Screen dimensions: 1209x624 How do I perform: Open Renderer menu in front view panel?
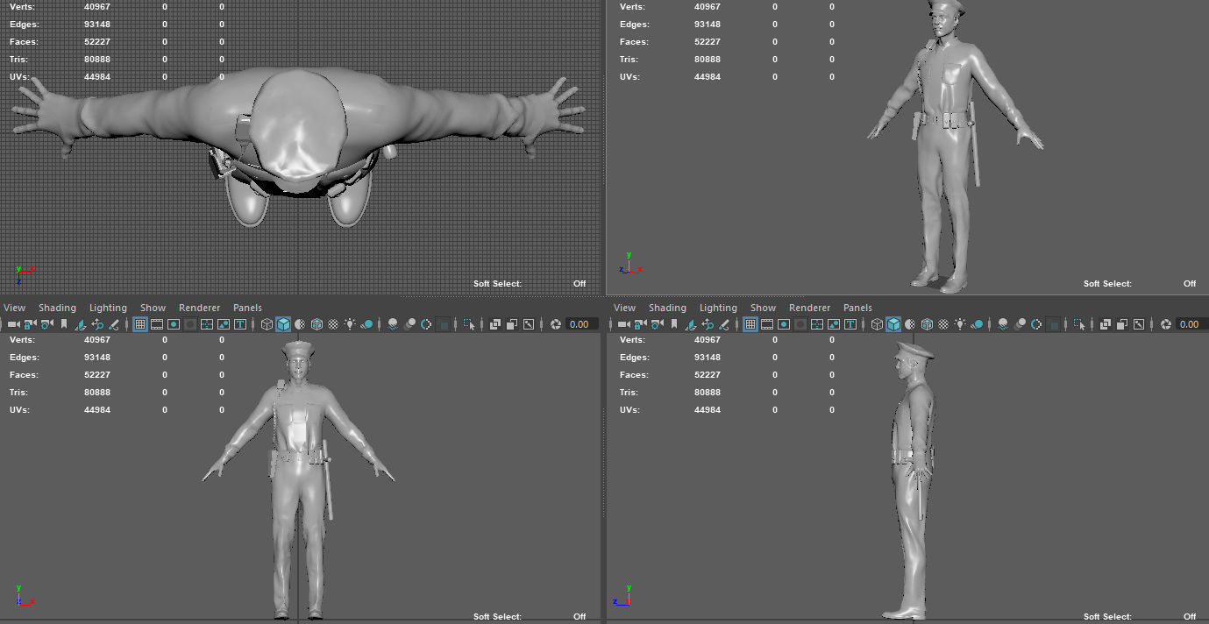point(199,308)
